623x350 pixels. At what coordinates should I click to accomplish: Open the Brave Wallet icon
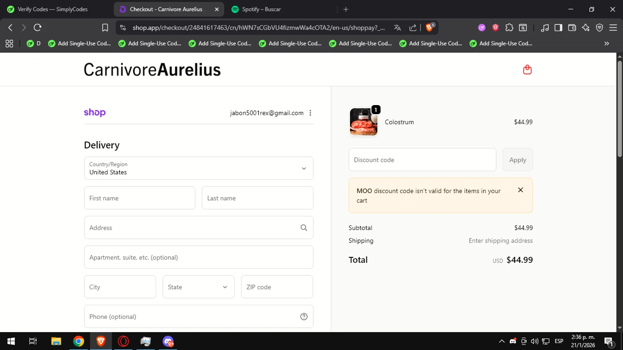(572, 27)
